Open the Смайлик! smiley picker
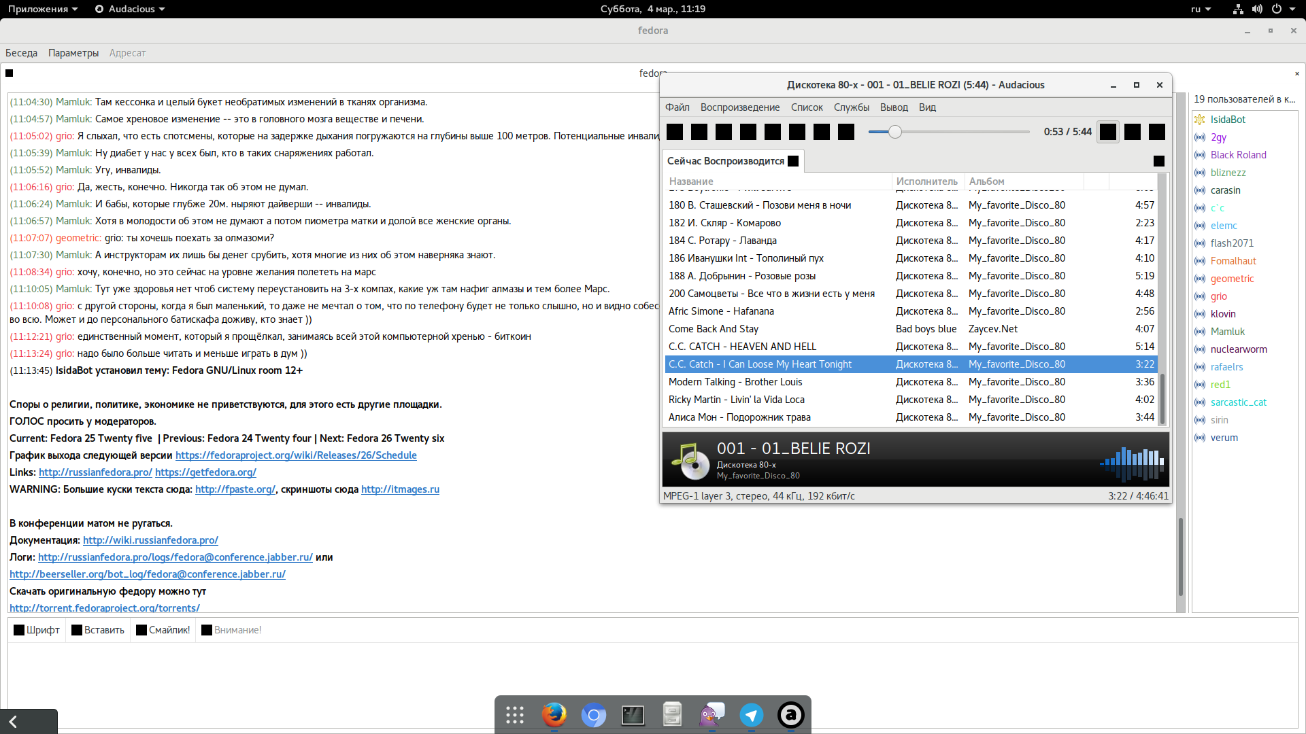Viewport: 1306px width, 734px height. pyautogui.click(x=163, y=630)
